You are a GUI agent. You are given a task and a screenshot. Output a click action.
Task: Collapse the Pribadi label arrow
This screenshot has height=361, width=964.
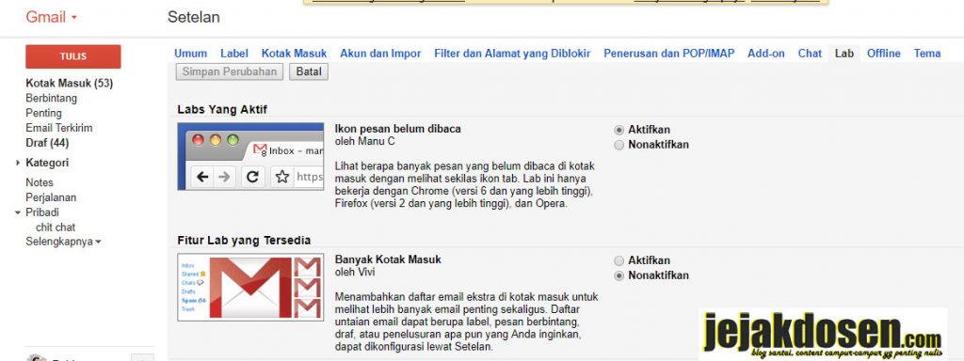(18, 213)
